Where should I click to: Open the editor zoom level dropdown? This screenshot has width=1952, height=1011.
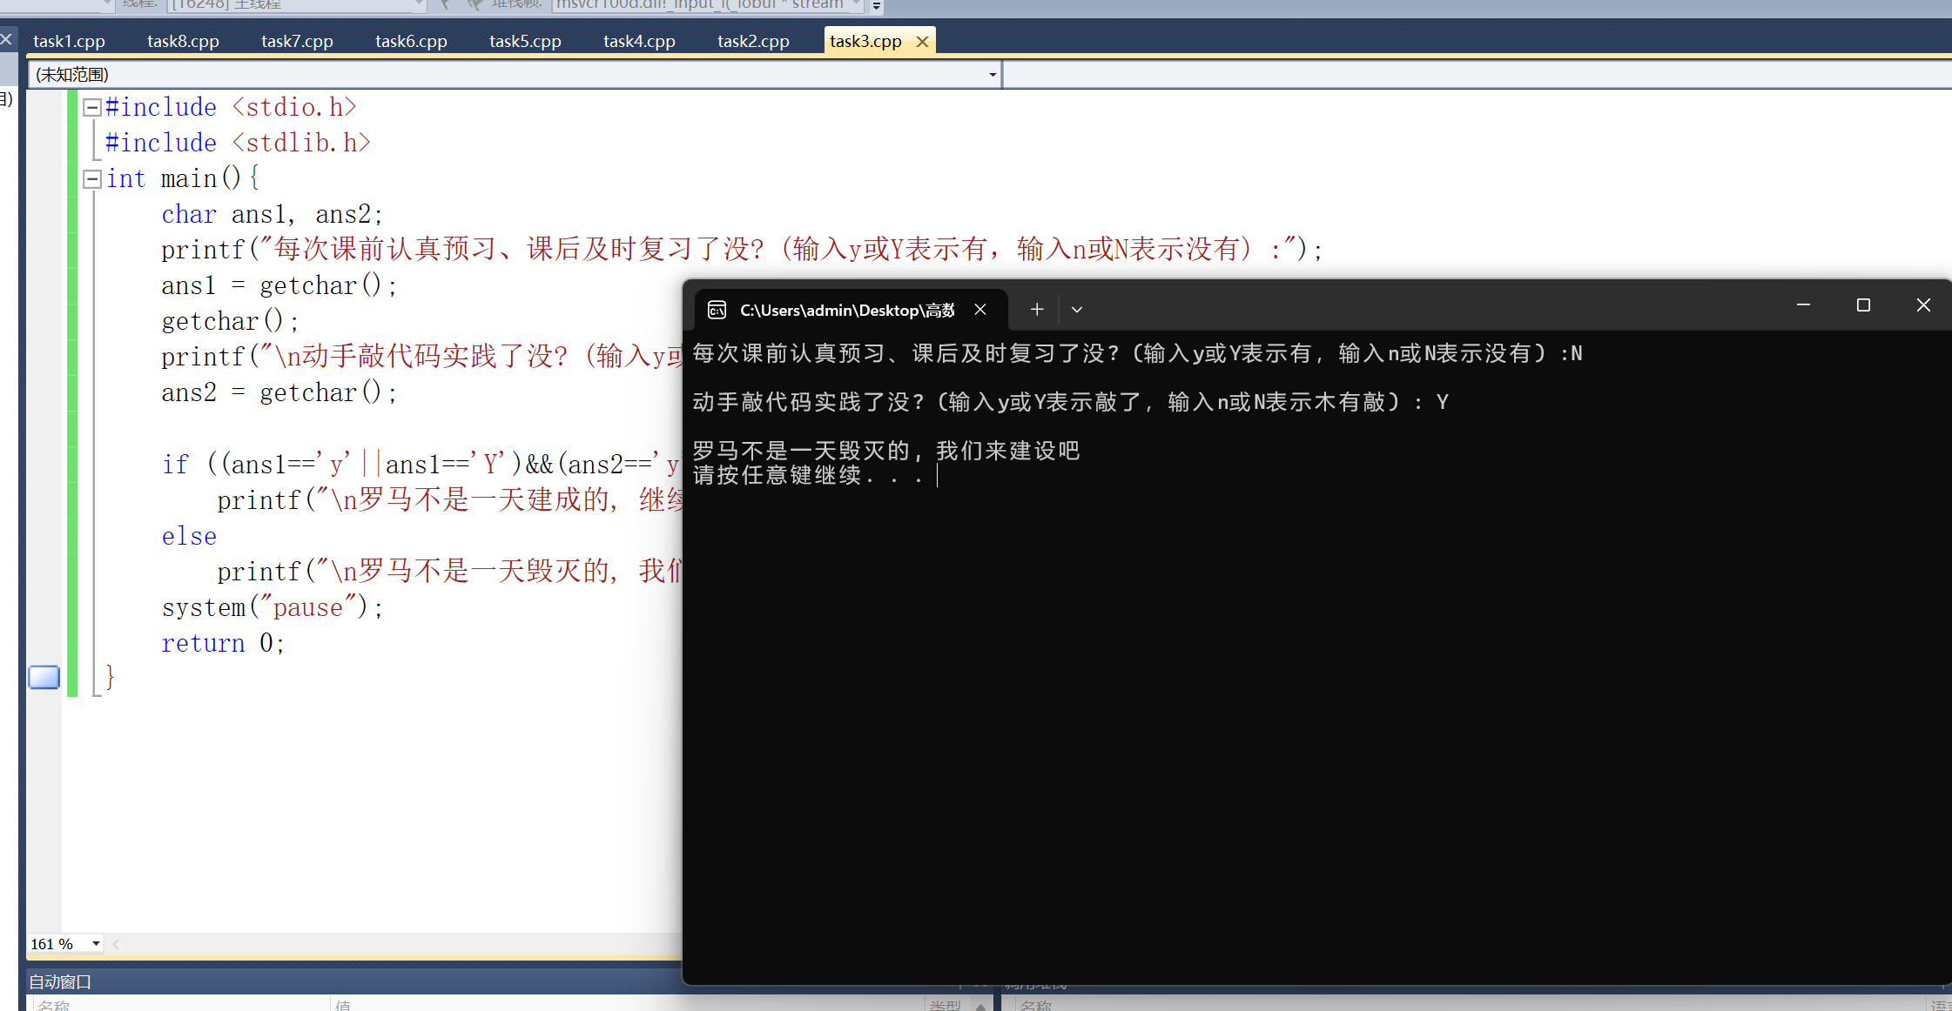click(96, 944)
